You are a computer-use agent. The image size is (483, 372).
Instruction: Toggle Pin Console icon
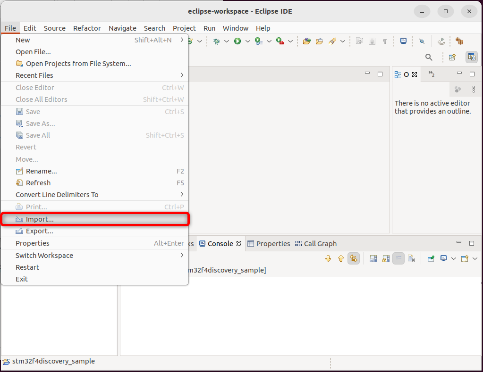[x=431, y=258]
